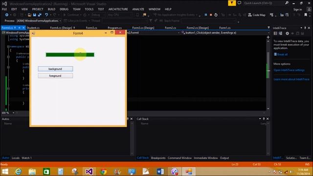Viewport: 313px width, 176px height.
Task: Click the Save All icon
Action: pyautogui.click(x=40, y=15)
